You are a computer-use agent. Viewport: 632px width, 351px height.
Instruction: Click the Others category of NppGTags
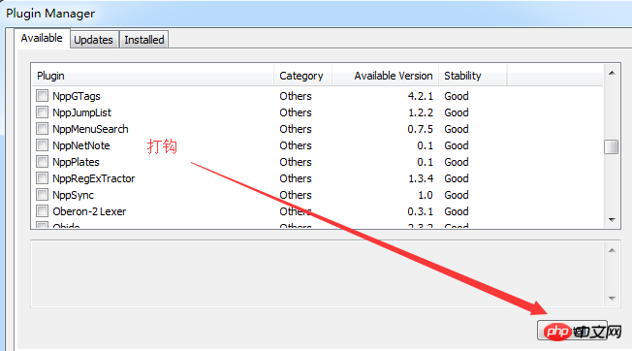(296, 96)
